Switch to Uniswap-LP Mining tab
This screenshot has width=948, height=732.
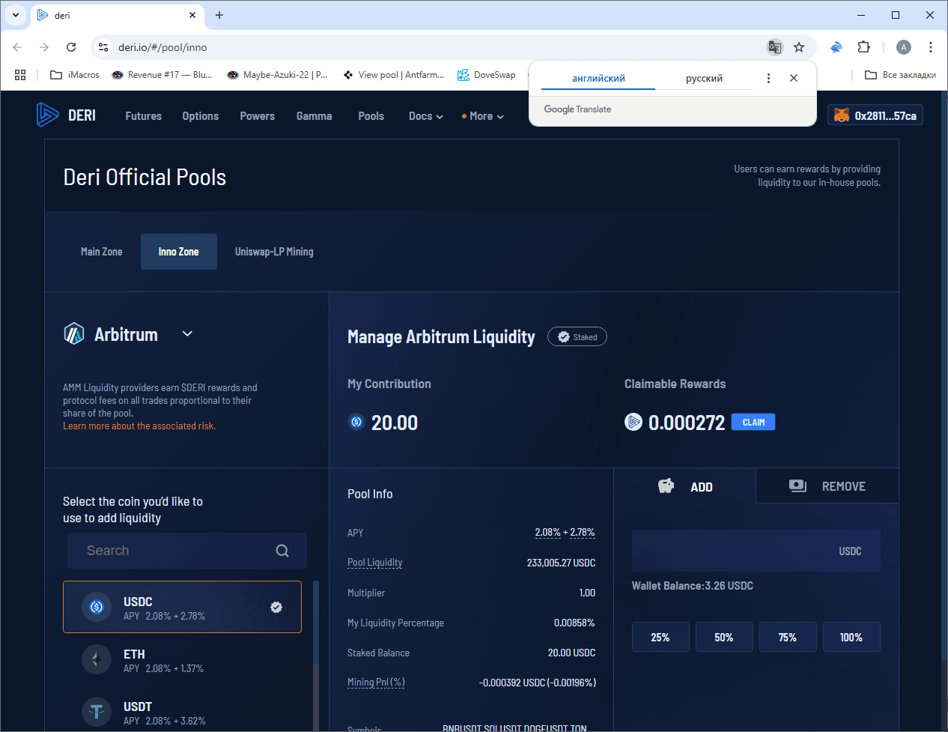click(274, 252)
